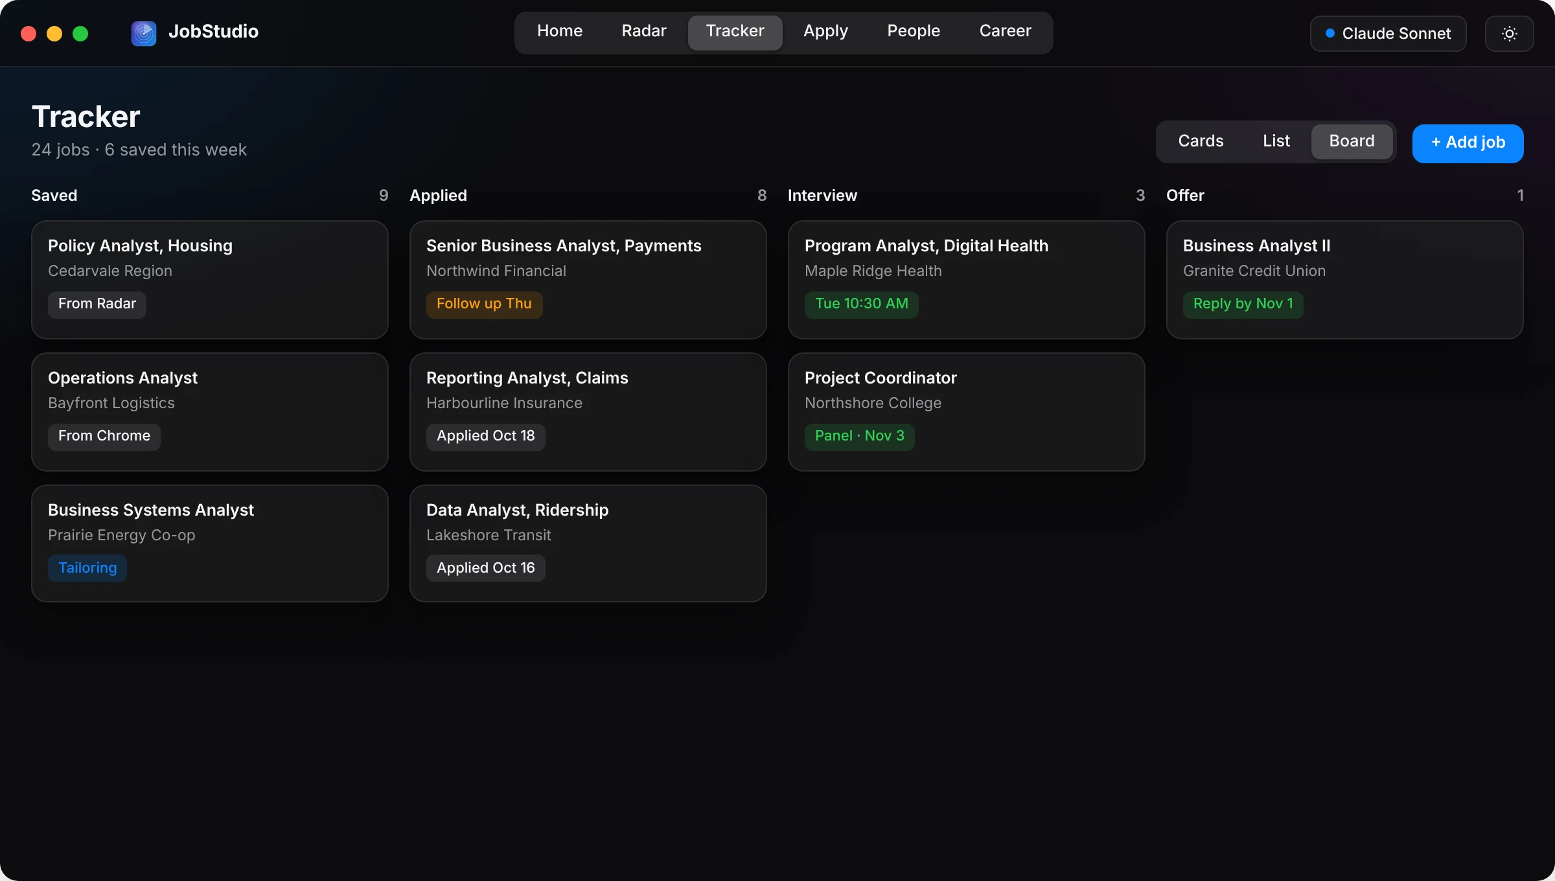
Task: Open the Claude Sonnet model selector
Action: [1388, 34]
